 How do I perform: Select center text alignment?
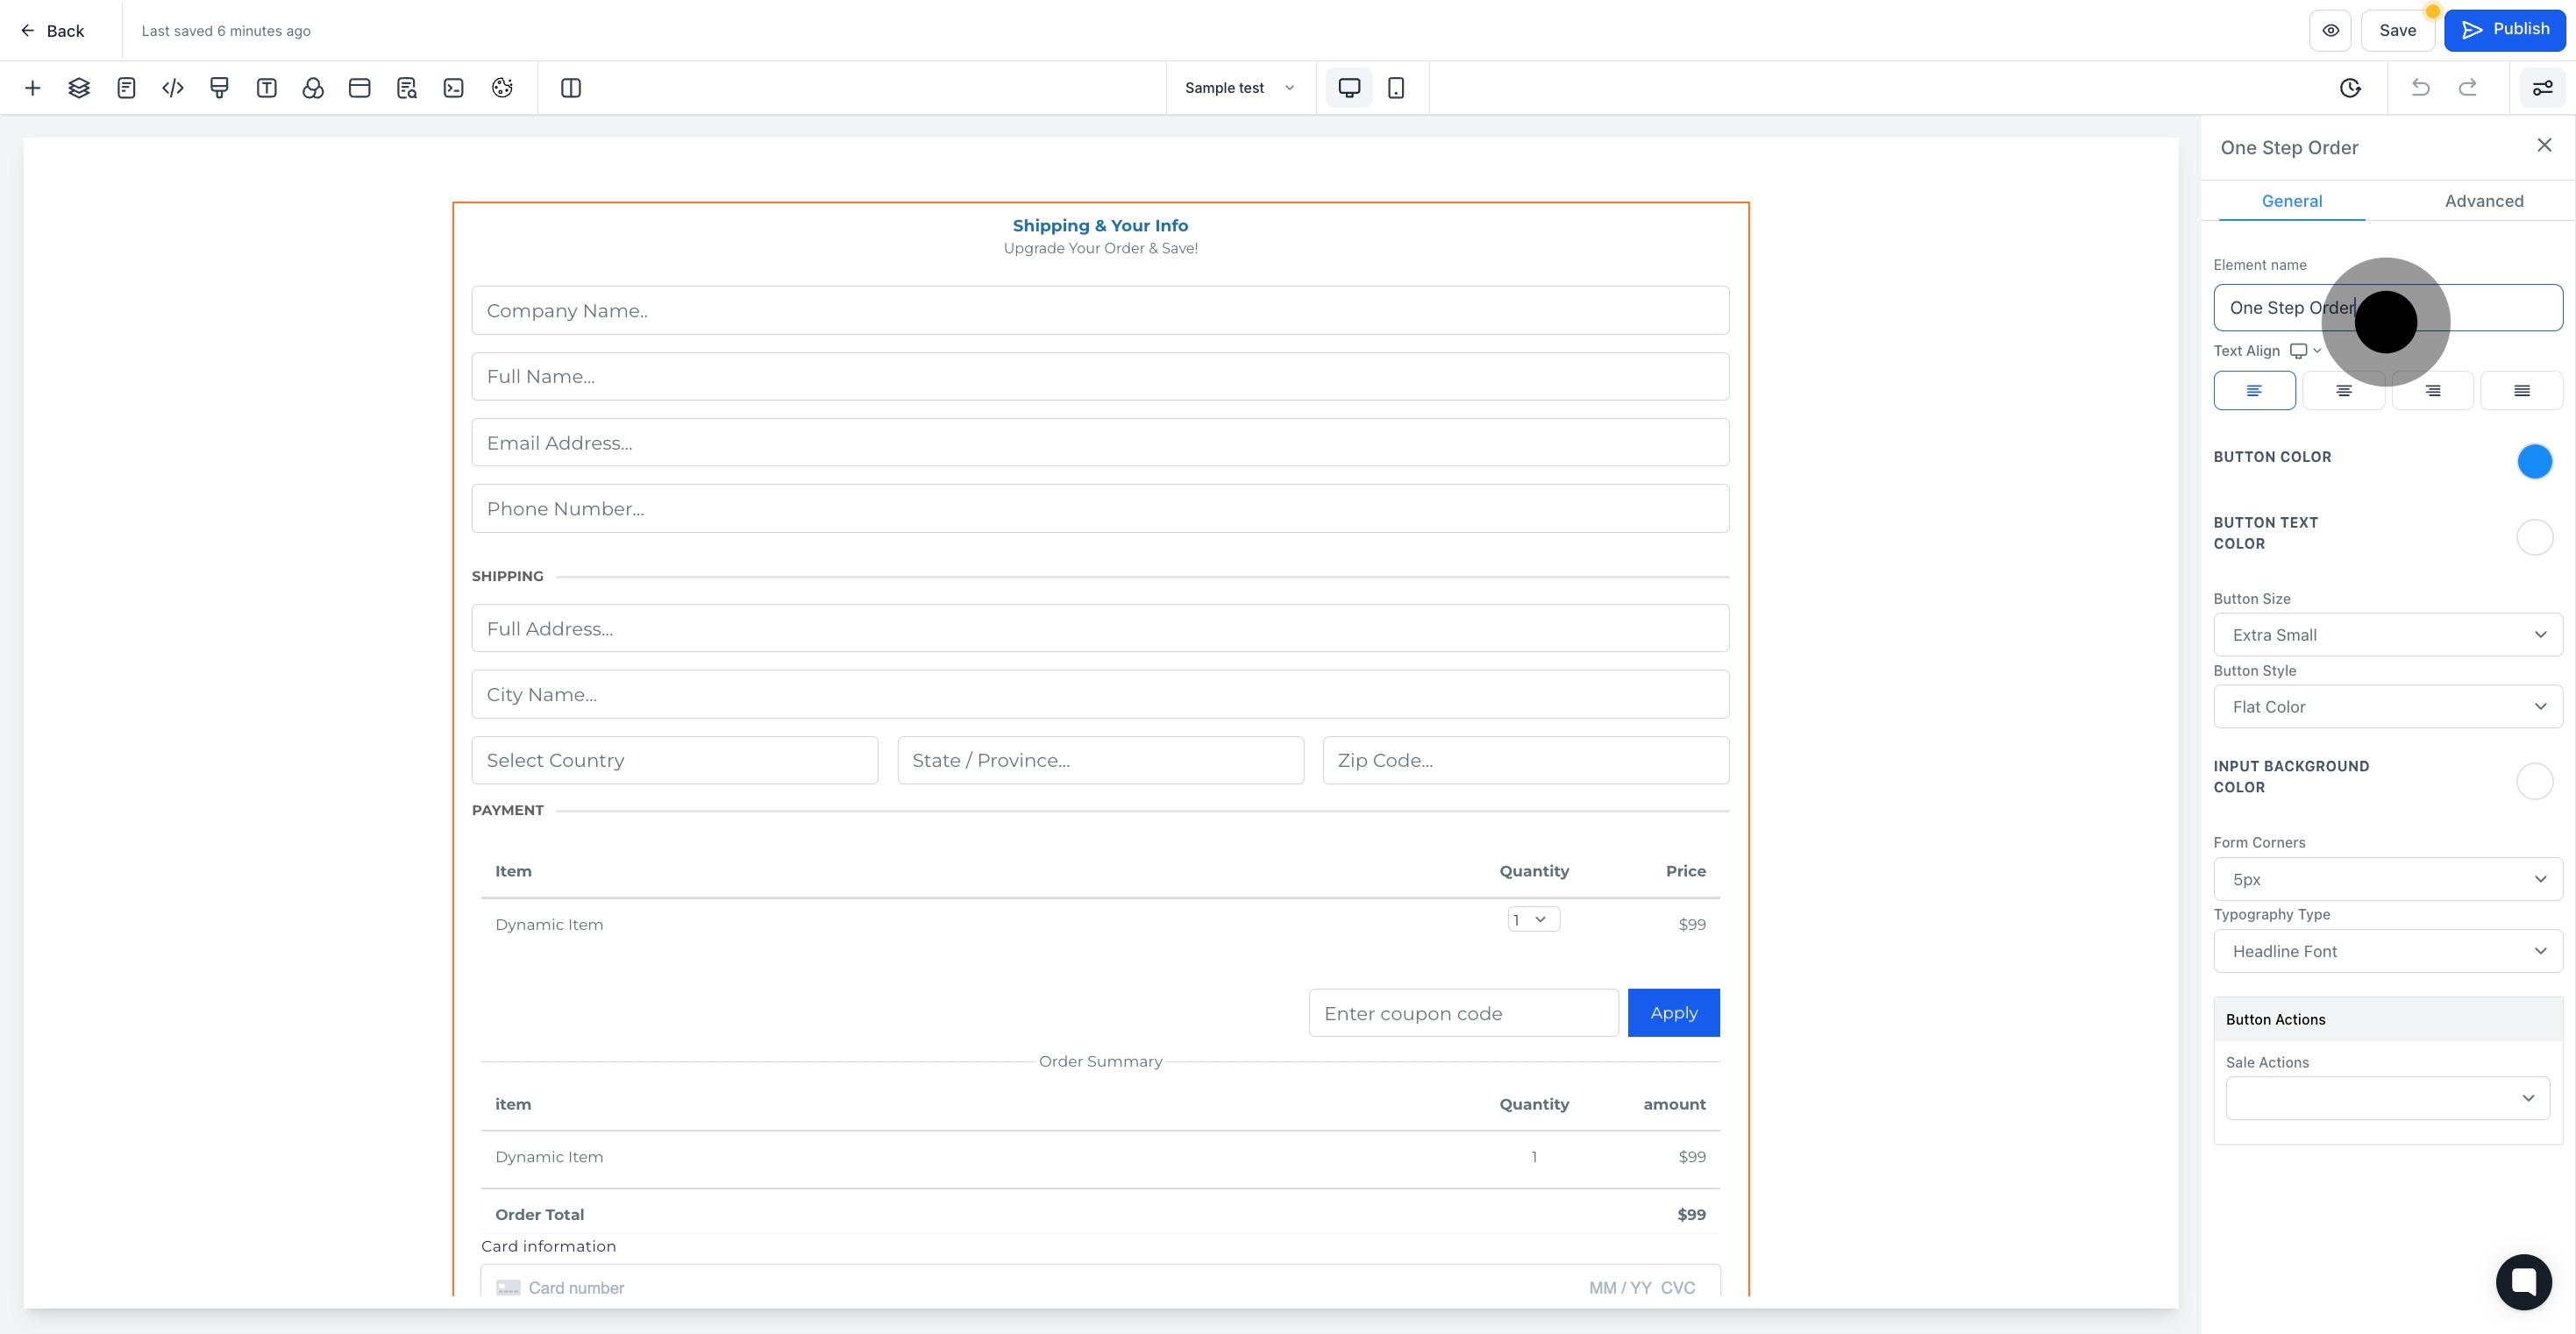pyautogui.click(x=2343, y=390)
